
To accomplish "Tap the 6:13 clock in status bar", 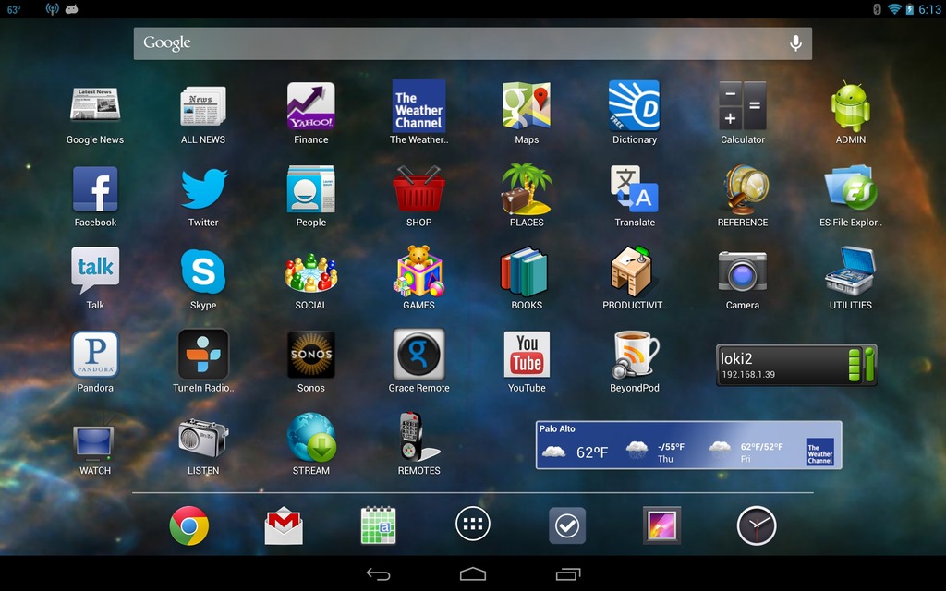I will [x=929, y=9].
